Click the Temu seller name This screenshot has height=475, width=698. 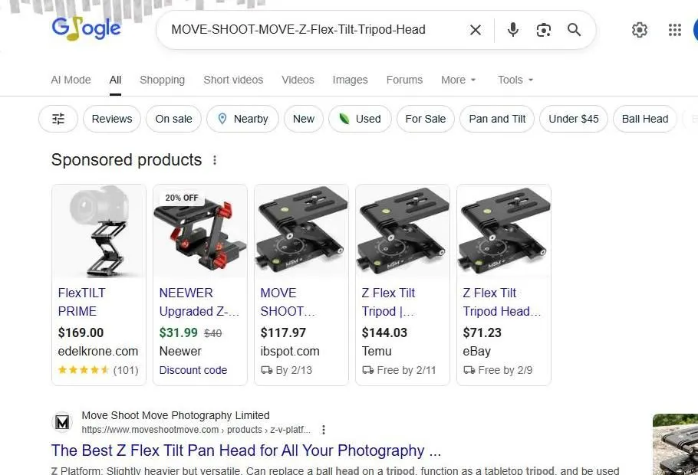pos(377,352)
